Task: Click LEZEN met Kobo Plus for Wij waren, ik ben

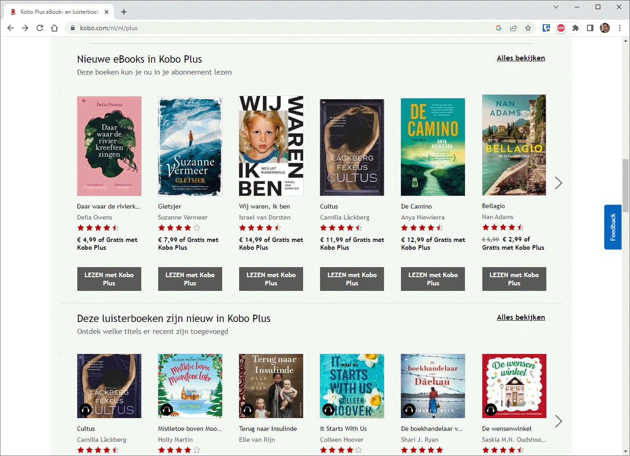Action: tap(271, 279)
